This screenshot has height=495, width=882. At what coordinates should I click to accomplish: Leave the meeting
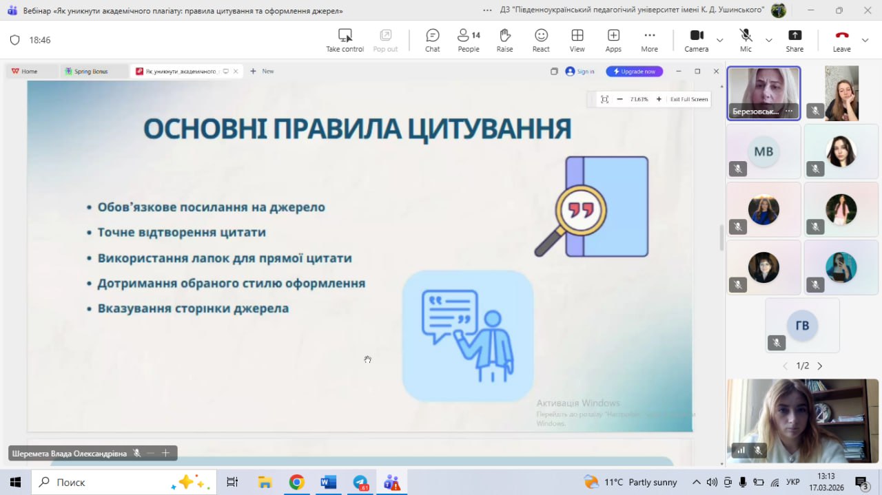[841, 40]
